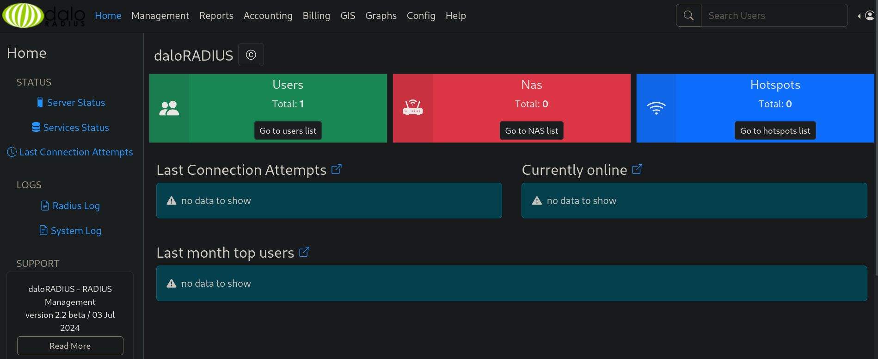878x359 pixels.
Task: Click the Last month top users heading
Action: point(225,253)
